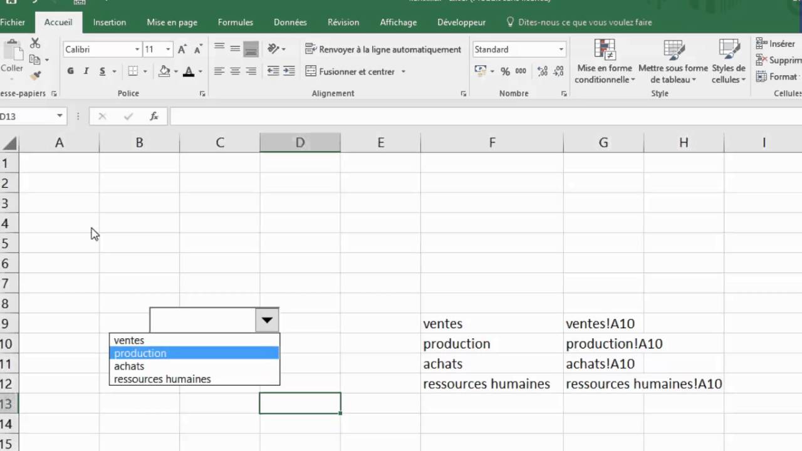
Task: Toggle underline formatting (S)
Action: [102, 71]
